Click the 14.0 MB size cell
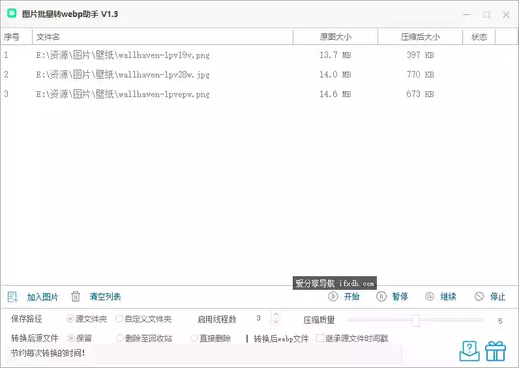This screenshot has height=368, width=519. 335,74
